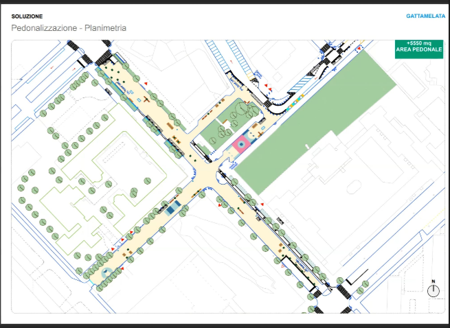Click the letter N above the compass
Screen dimensions: 450x328
point(433,281)
